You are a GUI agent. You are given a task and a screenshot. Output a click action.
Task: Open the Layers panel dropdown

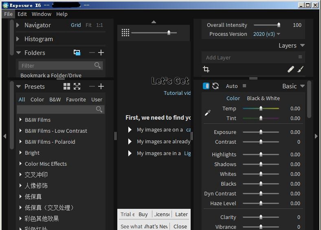302,45
